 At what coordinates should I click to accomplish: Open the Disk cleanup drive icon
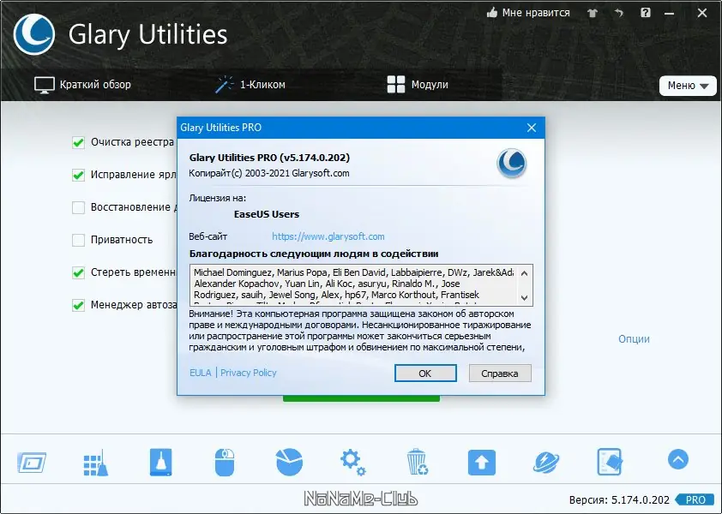(x=160, y=462)
